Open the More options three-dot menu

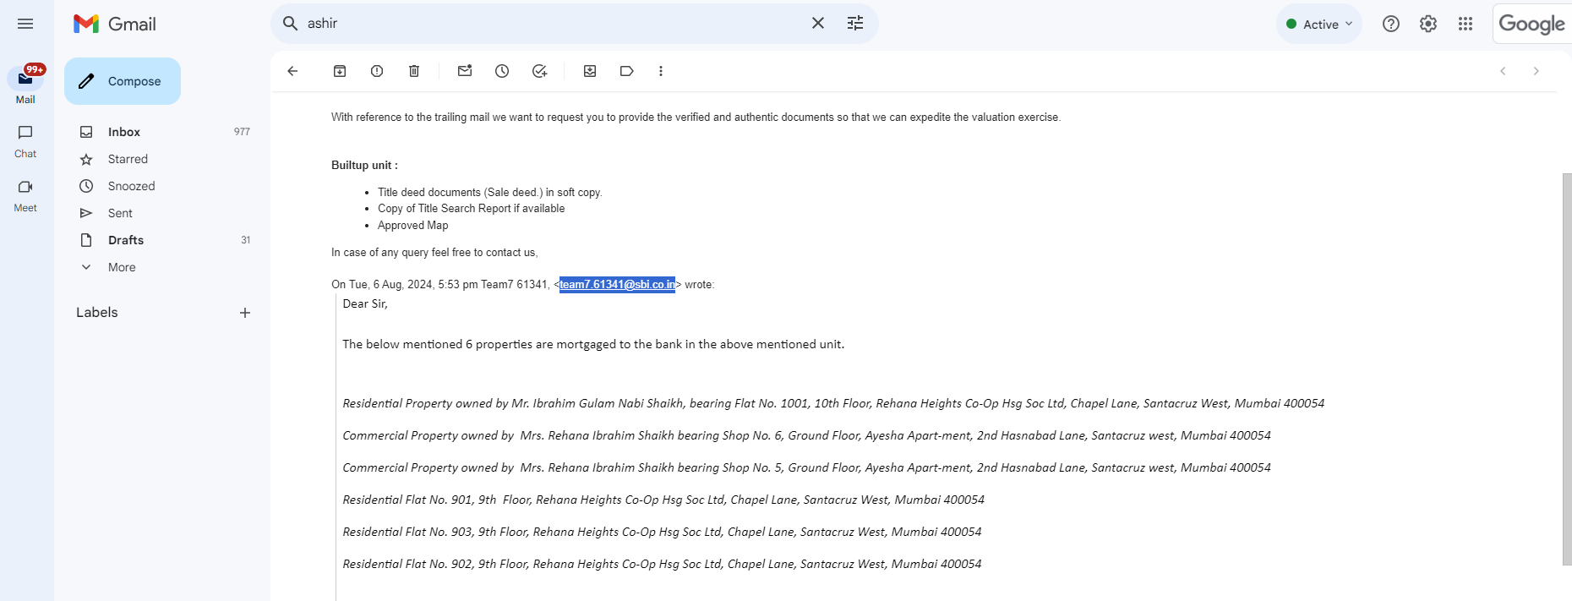(661, 71)
